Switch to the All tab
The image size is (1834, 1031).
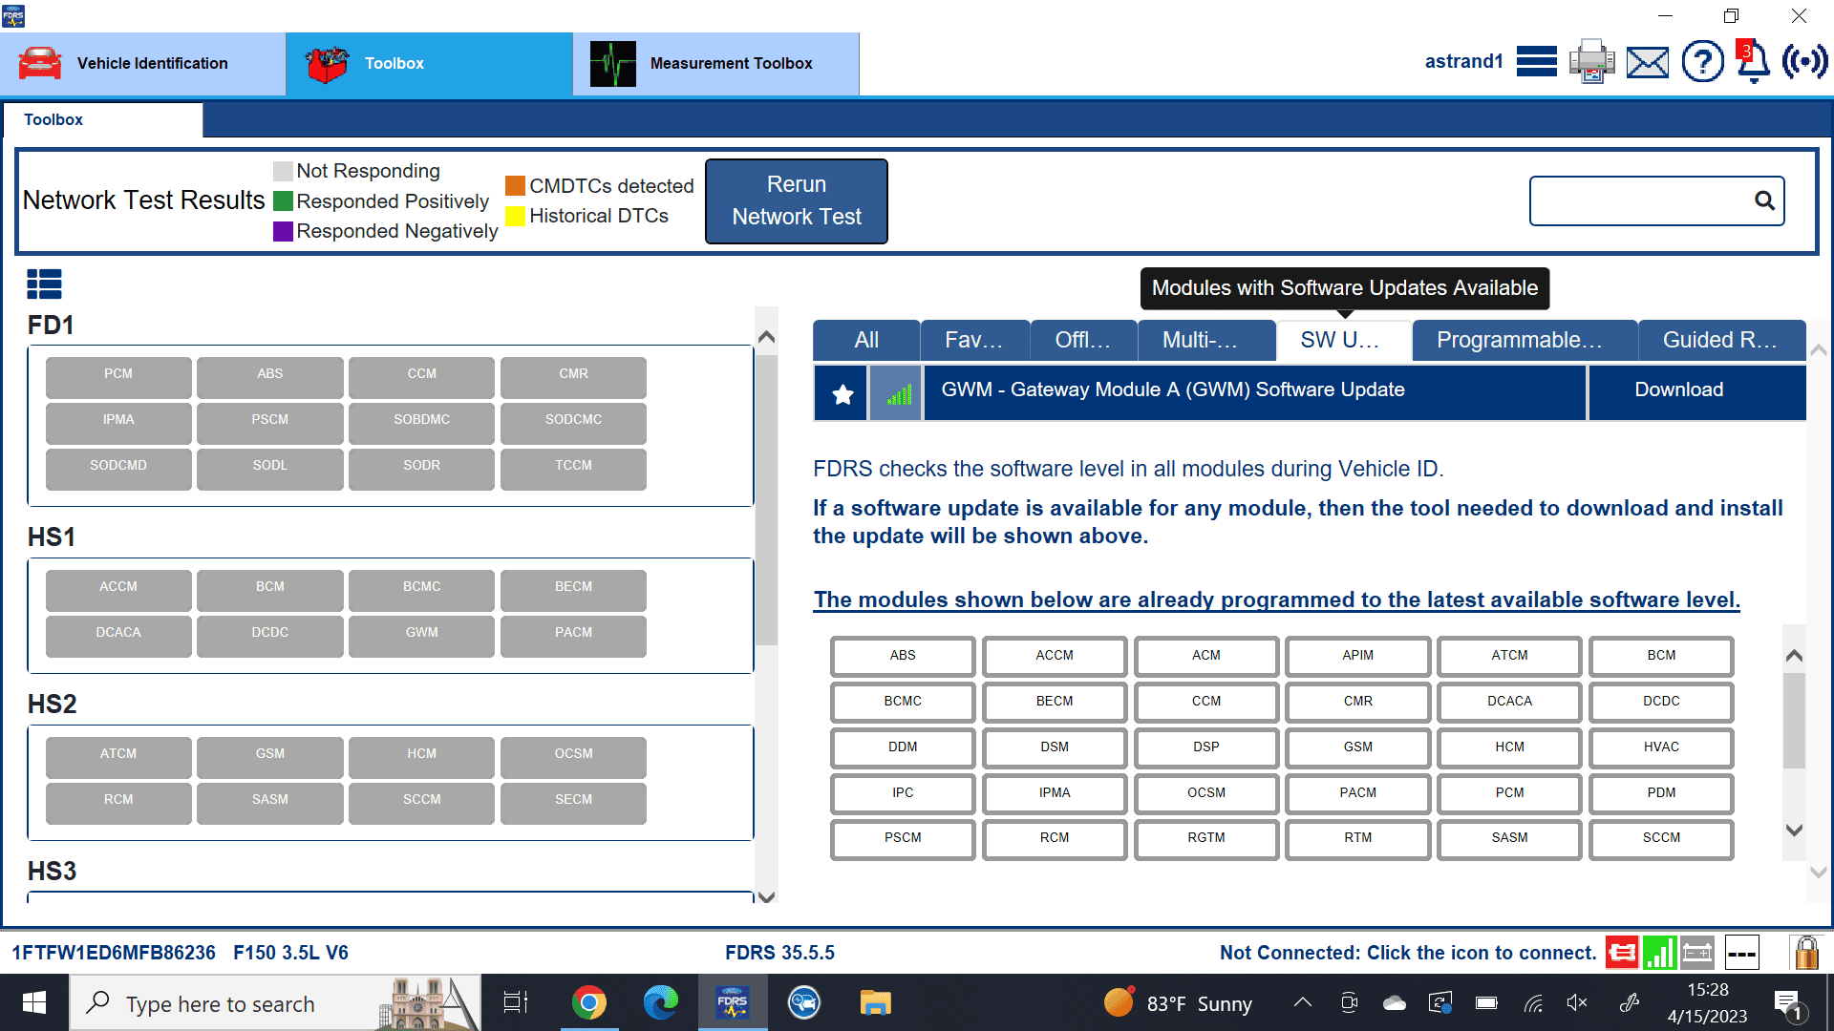866,340
